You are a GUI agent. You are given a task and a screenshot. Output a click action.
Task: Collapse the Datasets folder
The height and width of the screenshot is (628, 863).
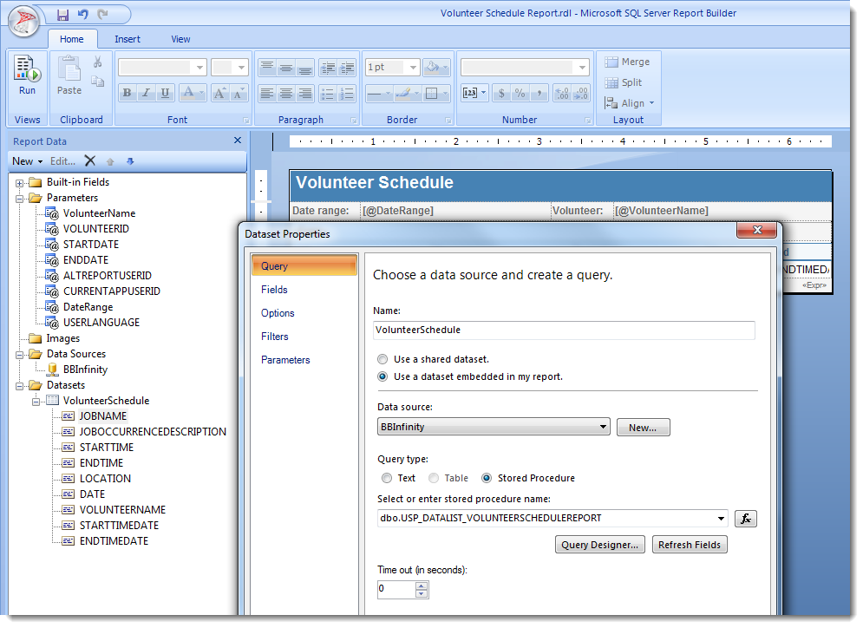(x=20, y=386)
